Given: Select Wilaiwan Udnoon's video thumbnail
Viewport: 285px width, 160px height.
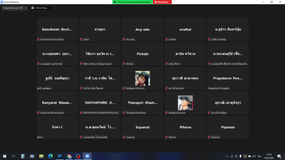Looking at the screenshot, I should [142, 78].
